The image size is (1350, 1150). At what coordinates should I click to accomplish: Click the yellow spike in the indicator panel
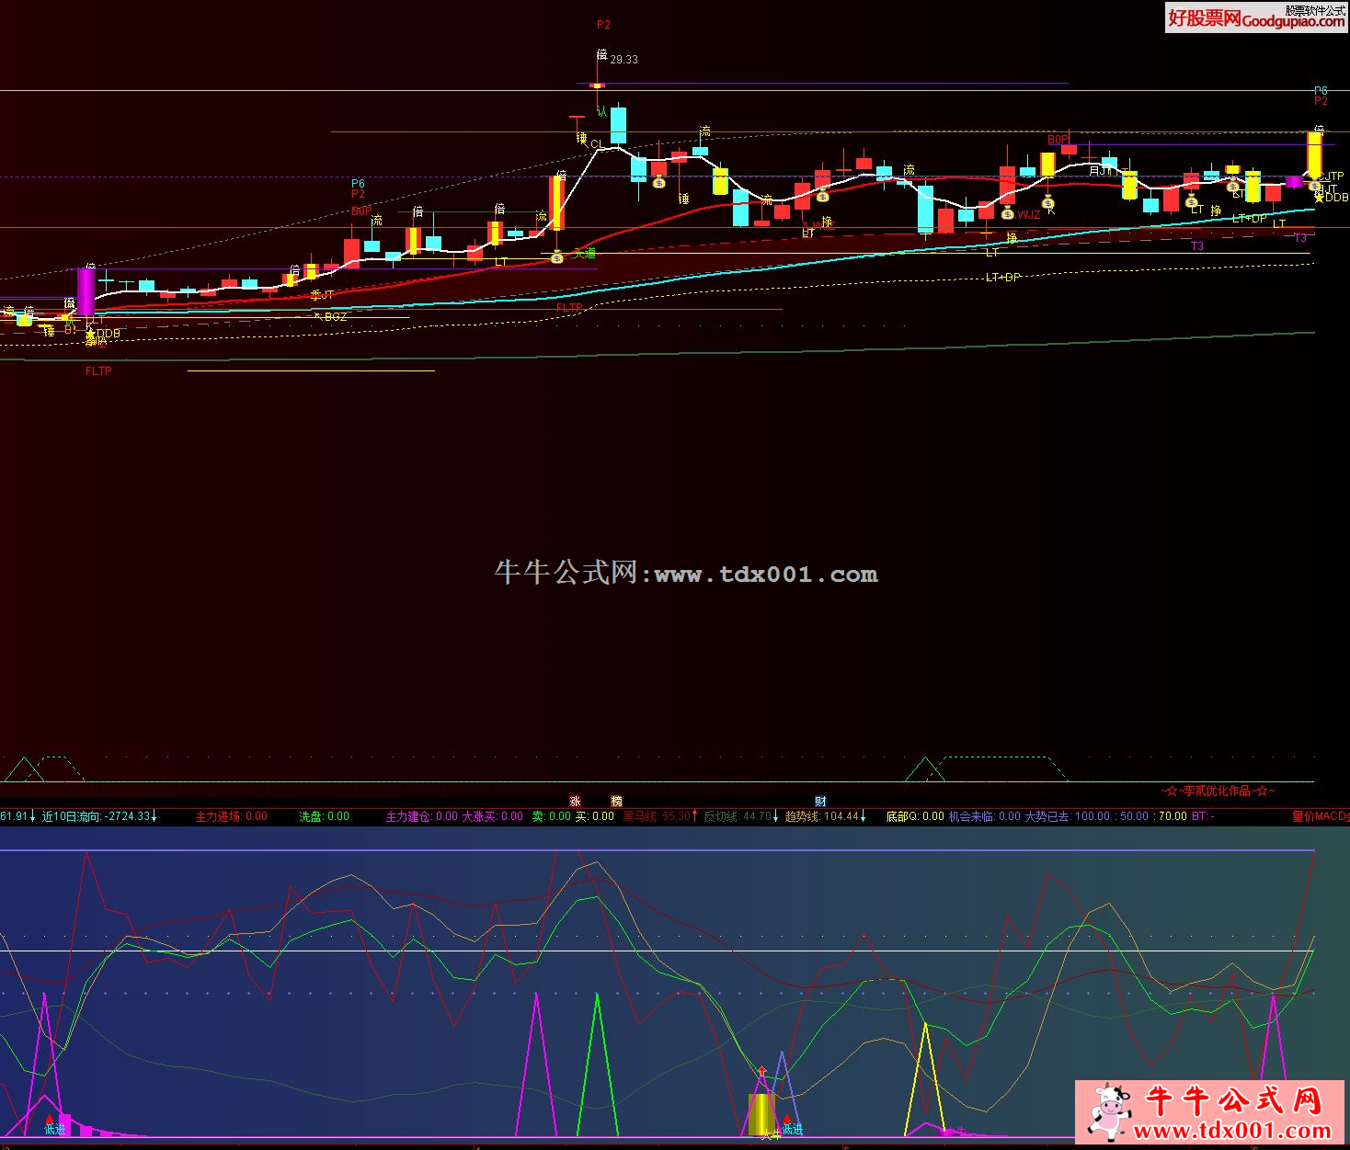coord(925,1079)
